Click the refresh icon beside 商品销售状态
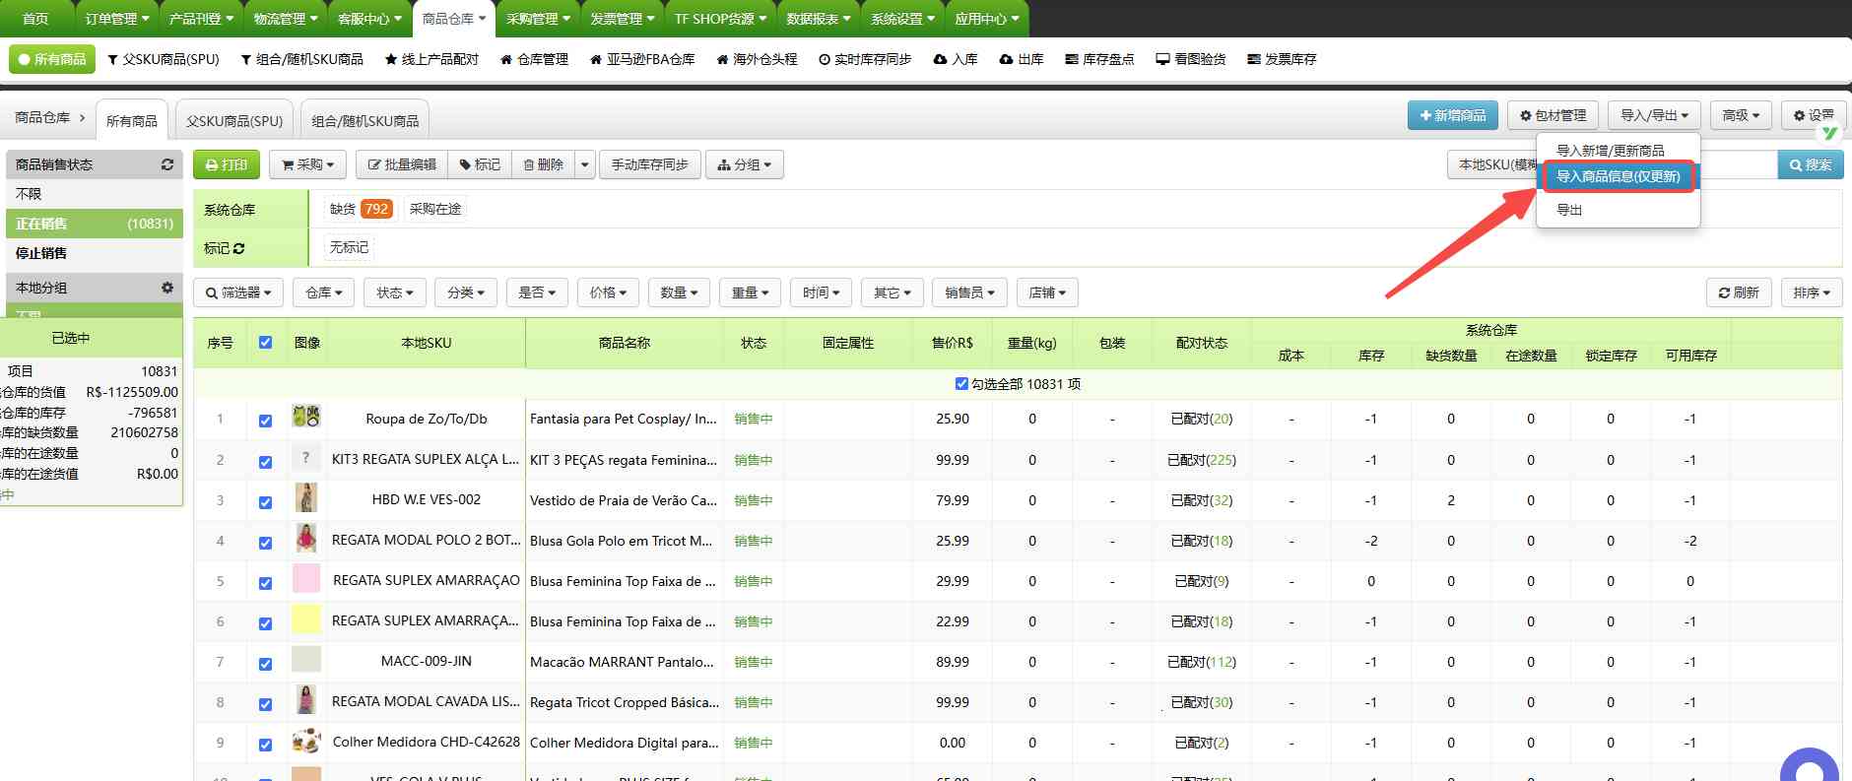The image size is (1852, 781). (167, 164)
